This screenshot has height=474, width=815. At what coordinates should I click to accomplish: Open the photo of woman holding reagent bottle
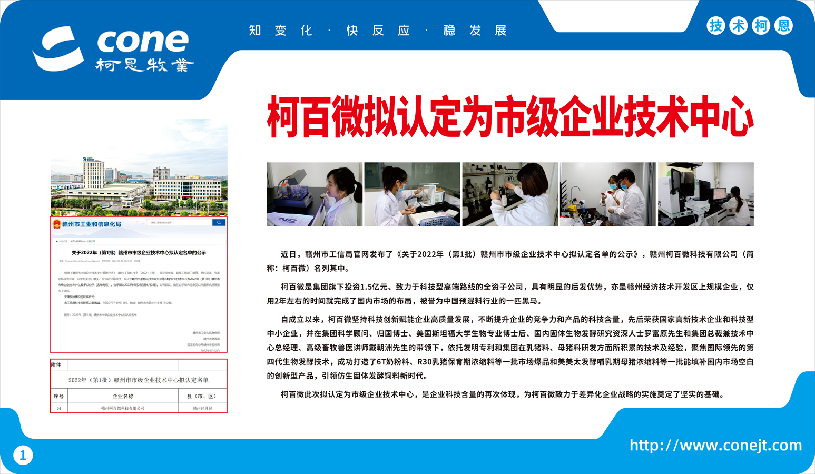510,194
